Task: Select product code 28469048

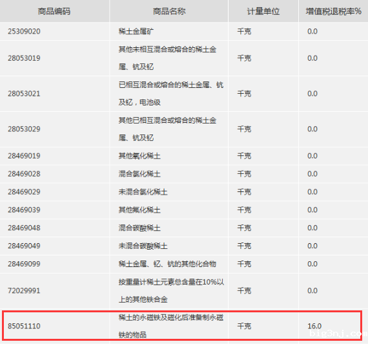Action: pyautogui.click(x=24, y=228)
